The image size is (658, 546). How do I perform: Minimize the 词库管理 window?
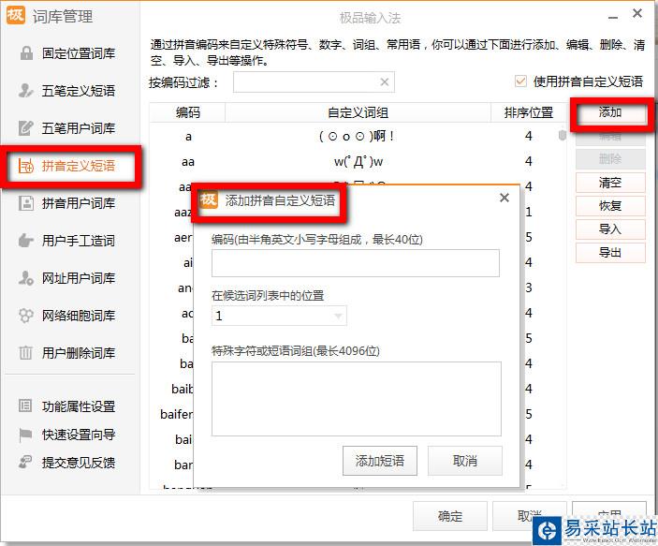tap(613, 17)
